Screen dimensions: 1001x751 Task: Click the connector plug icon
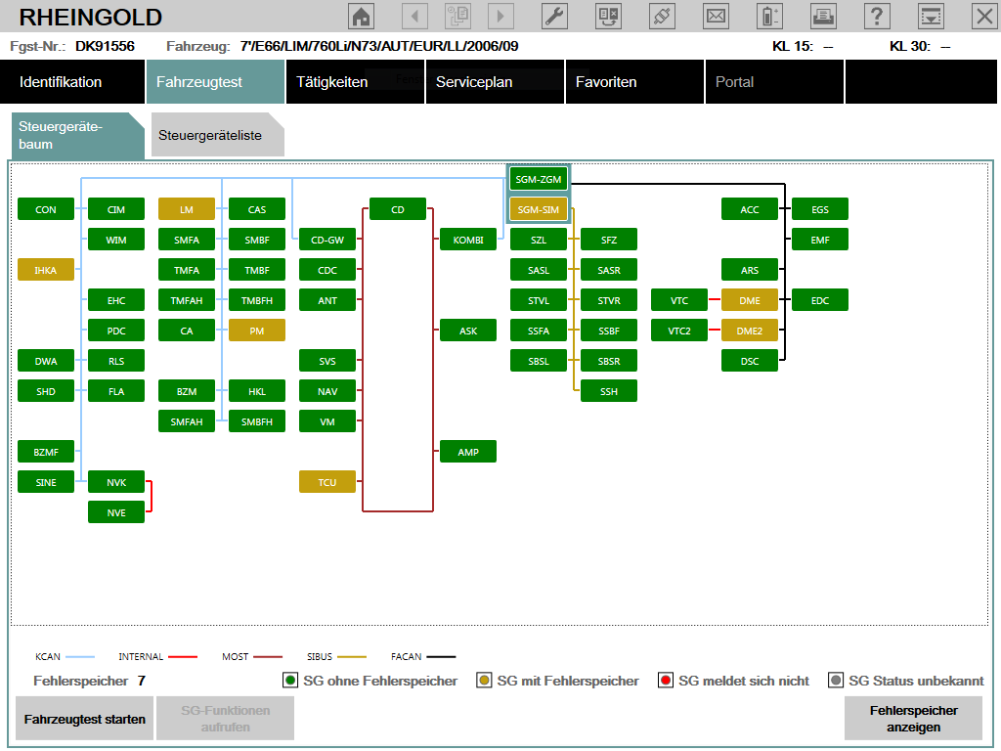[x=662, y=16]
